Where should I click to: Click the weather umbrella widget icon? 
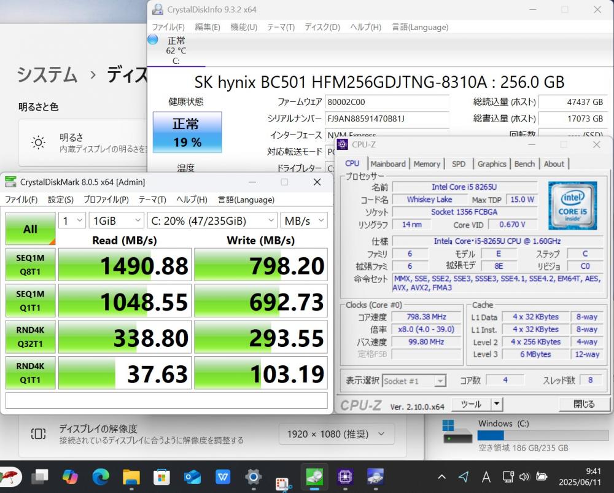9,476
